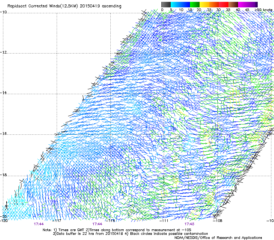The image size is (274, 240).
Task: Click the ">50 knots" legend label
Action: tap(263, 10)
